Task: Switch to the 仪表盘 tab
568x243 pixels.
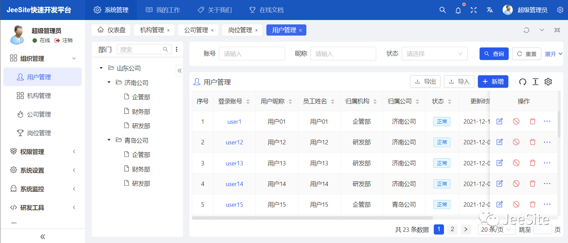Action: tap(111, 30)
